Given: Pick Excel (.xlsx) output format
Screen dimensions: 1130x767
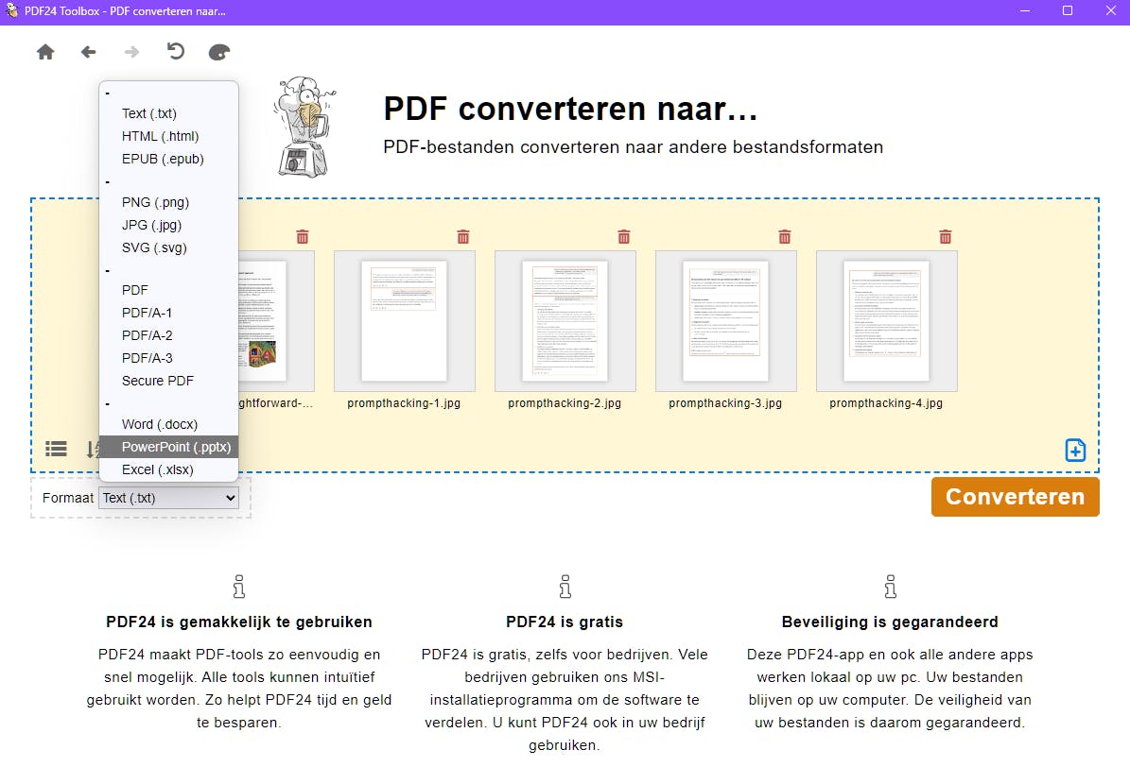Looking at the screenshot, I should pyautogui.click(x=168, y=469).
